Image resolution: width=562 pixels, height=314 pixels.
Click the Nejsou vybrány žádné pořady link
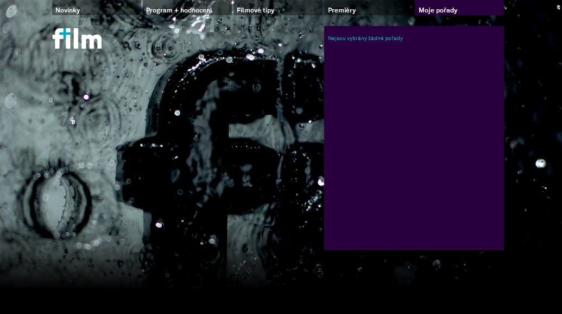[365, 38]
